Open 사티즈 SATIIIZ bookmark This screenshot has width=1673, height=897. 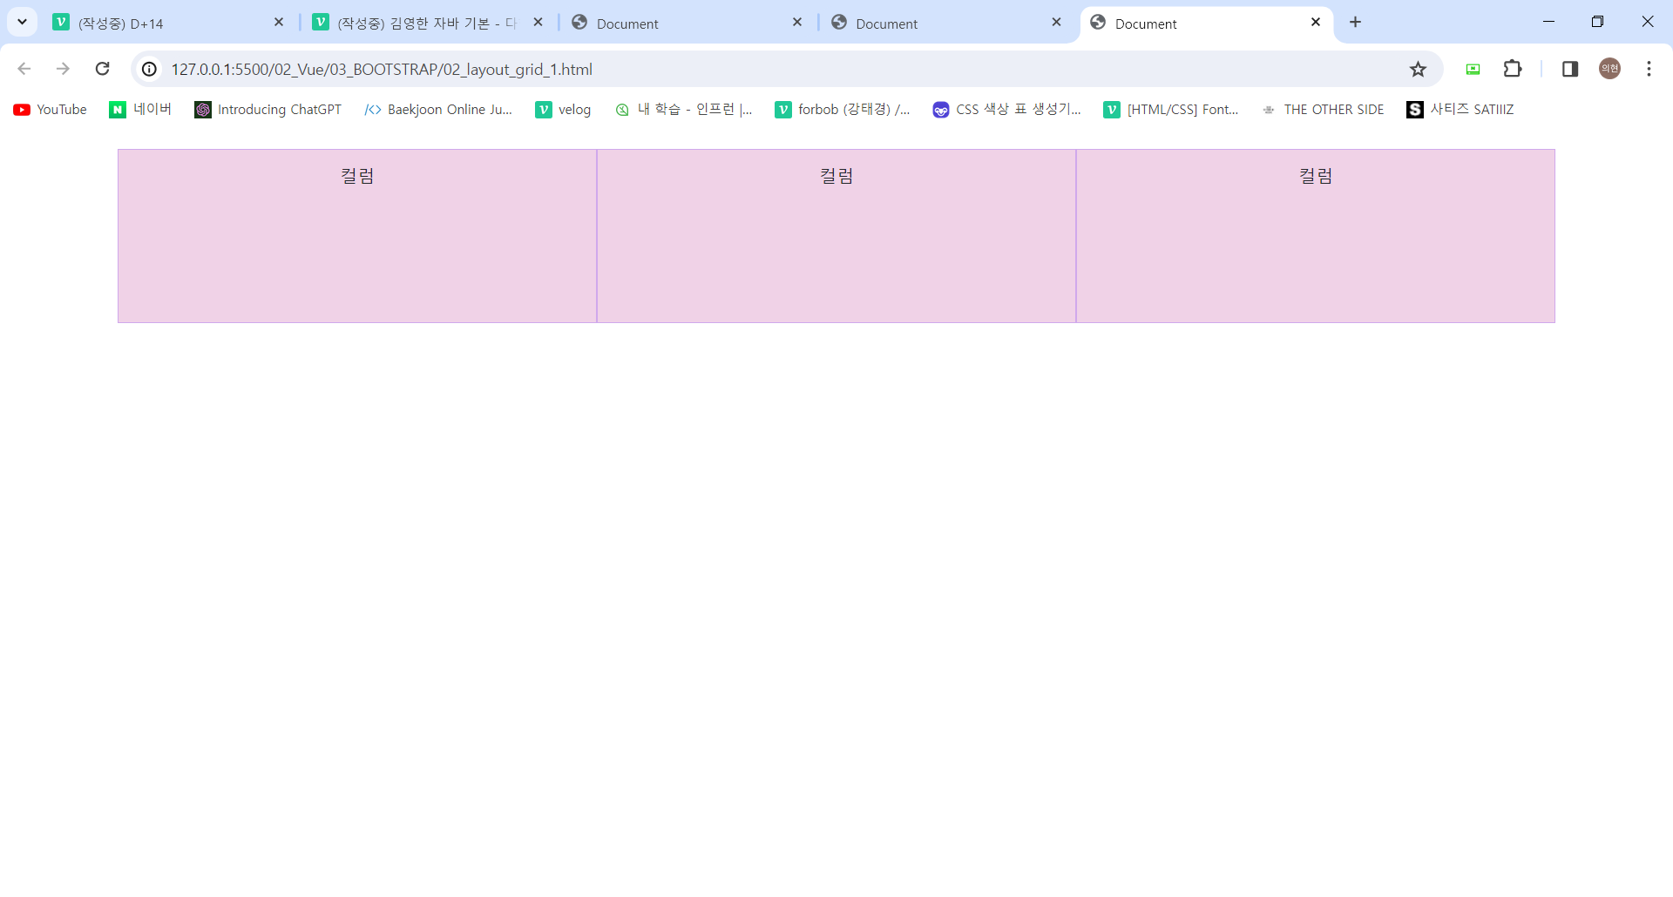[1460, 110]
